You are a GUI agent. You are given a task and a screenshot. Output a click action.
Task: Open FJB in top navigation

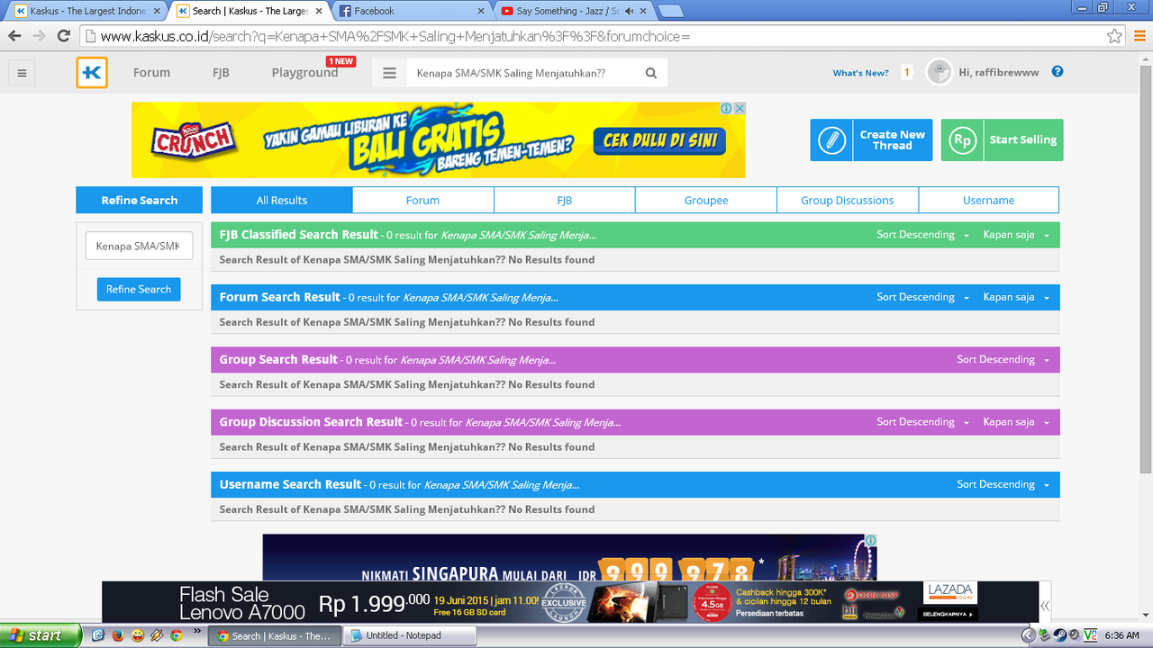point(221,73)
